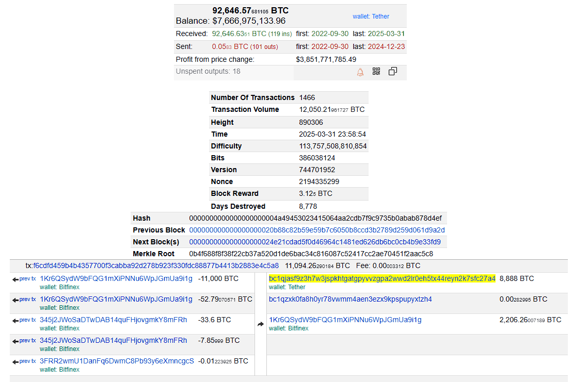The height and width of the screenshot is (382, 573).
Task: Click wallet: Tether under the highlighted output
Action: tap(287, 287)
